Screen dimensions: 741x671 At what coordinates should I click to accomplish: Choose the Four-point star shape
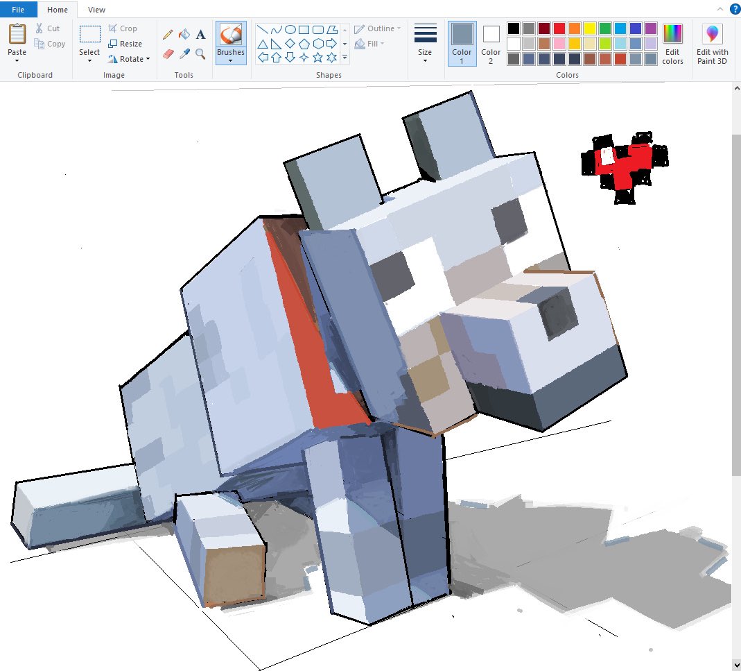coord(304,58)
